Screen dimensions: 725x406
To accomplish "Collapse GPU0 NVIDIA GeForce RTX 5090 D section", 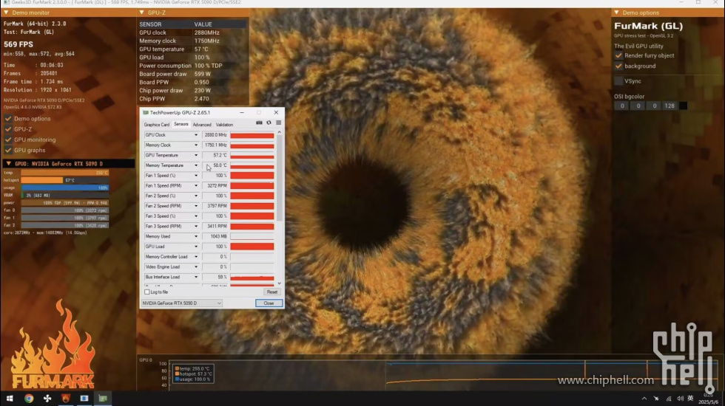I will pos(8,163).
